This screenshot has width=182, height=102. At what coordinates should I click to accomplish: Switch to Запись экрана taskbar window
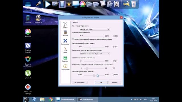[x=87, y=99]
